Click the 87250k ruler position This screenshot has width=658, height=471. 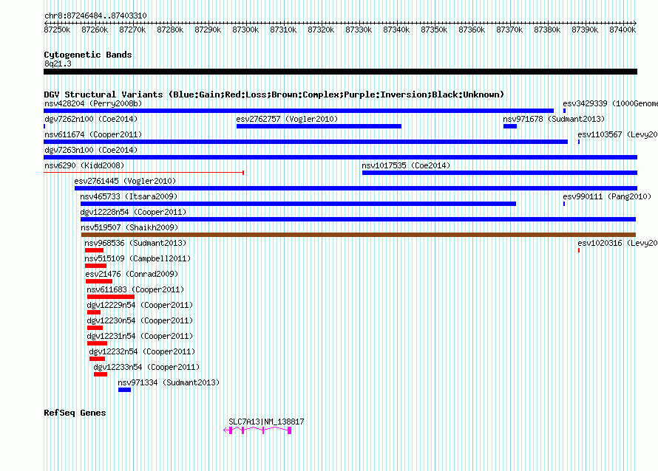click(57, 30)
